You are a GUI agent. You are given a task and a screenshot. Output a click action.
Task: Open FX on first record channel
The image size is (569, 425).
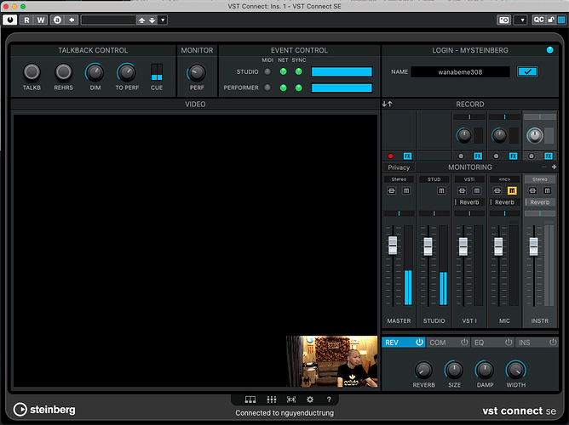[x=407, y=156]
